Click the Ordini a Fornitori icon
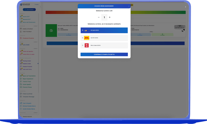The image size is (207, 124). click(21, 29)
